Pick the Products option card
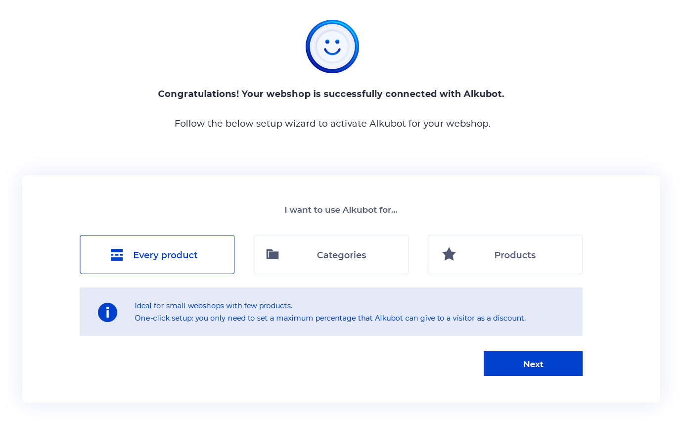The width and height of the screenshot is (684, 423). point(505,254)
